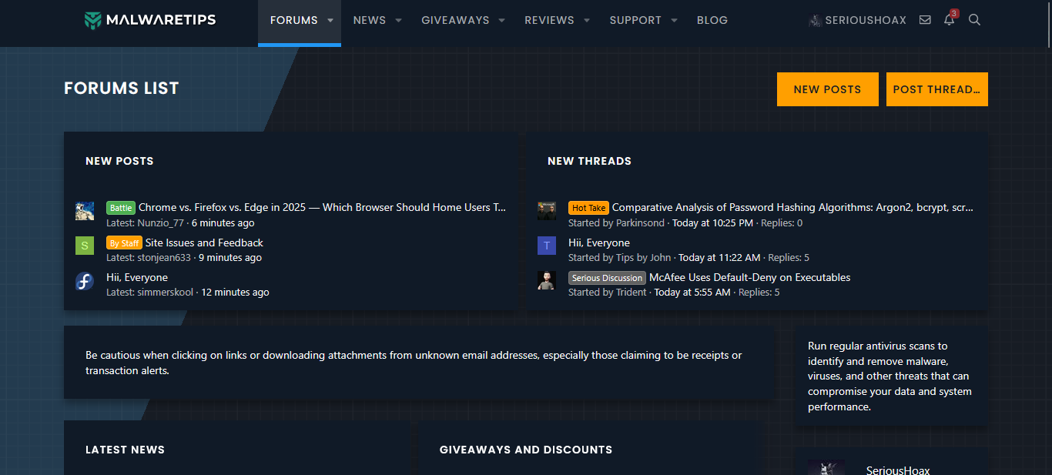
Task: Open Chrome vs. Firefox vs. Edge thread
Action: point(322,207)
